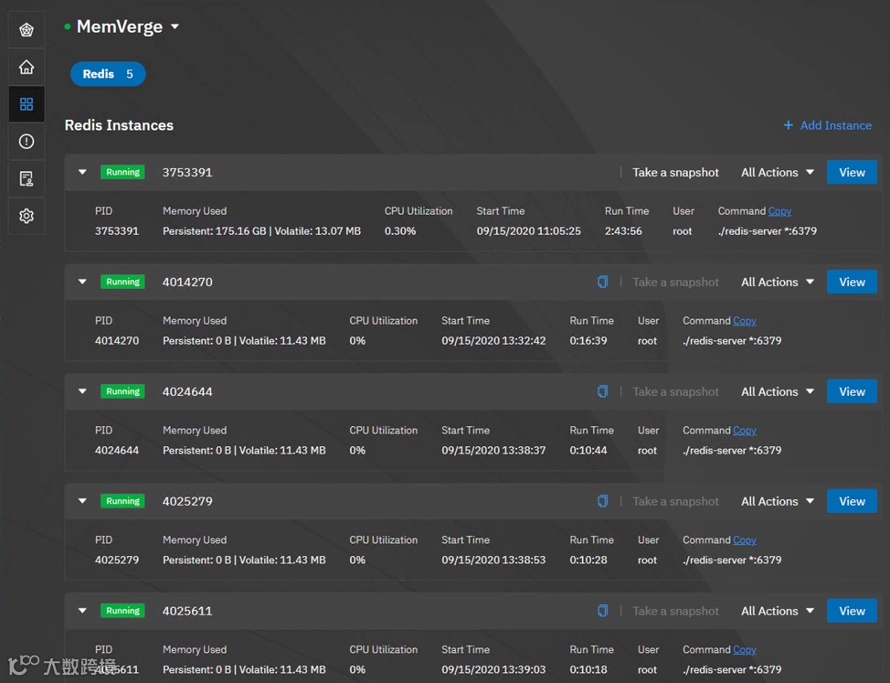This screenshot has height=683, width=890.
Task: Click the run time value 0:16:39
Action: [x=588, y=341]
